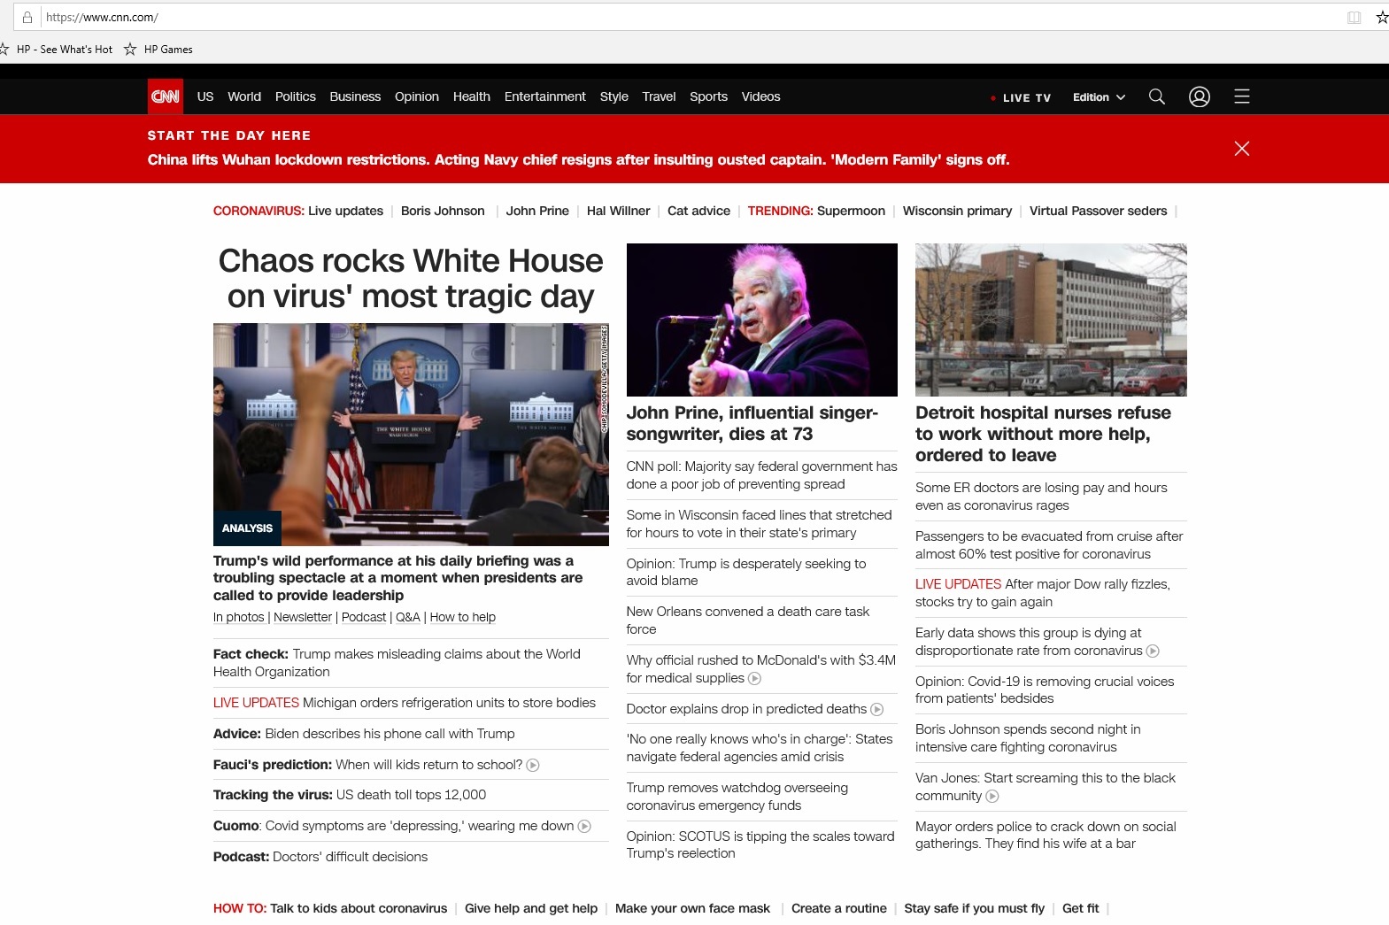Open the Edition dropdown
Image resolution: width=1389 pixels, height=925 pixels.
(1099, 97)
